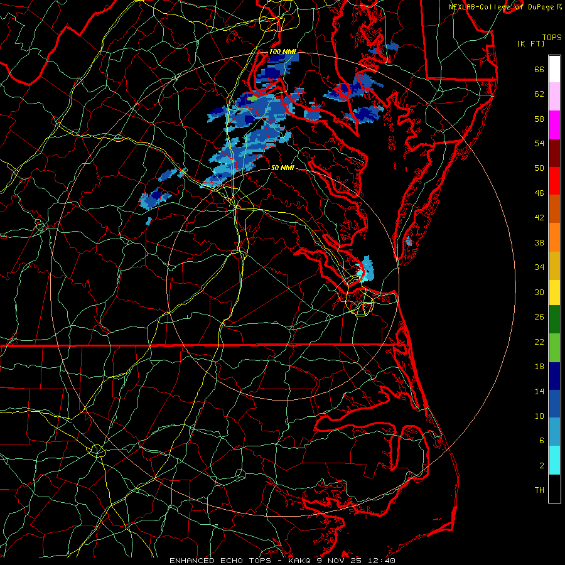The image size is (565, 565).
Task: Click the 30 legend value
Action: point(539,292)
